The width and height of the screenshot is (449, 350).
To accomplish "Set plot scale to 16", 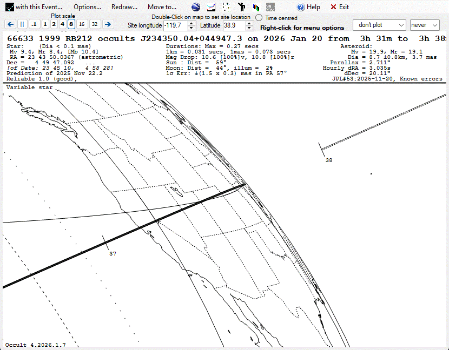I will (81, 24).
